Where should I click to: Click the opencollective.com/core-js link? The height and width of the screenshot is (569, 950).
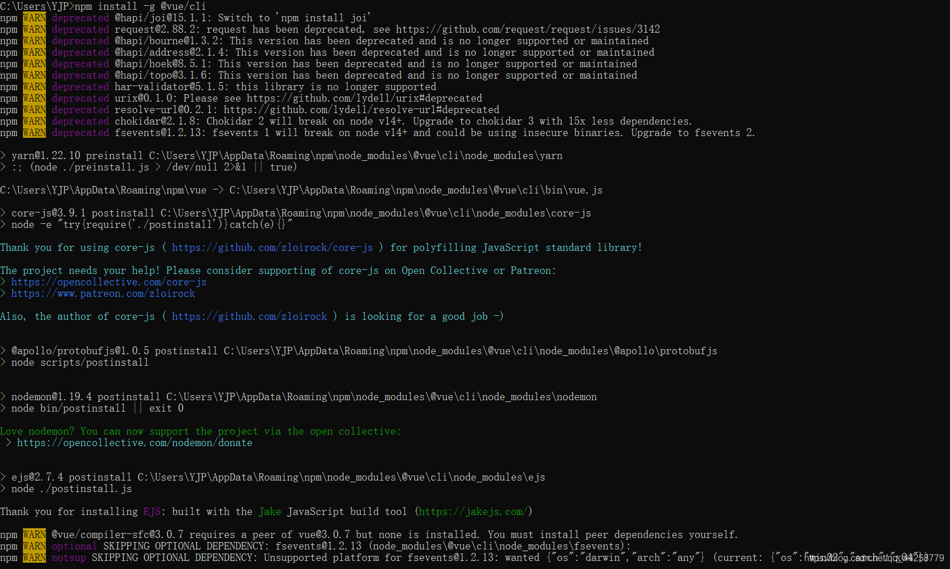[x=108, y=282]
